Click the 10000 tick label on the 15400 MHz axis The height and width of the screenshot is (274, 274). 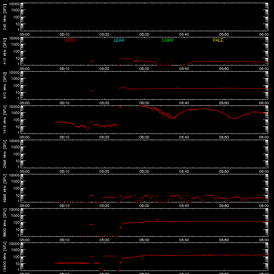(14, 244)
